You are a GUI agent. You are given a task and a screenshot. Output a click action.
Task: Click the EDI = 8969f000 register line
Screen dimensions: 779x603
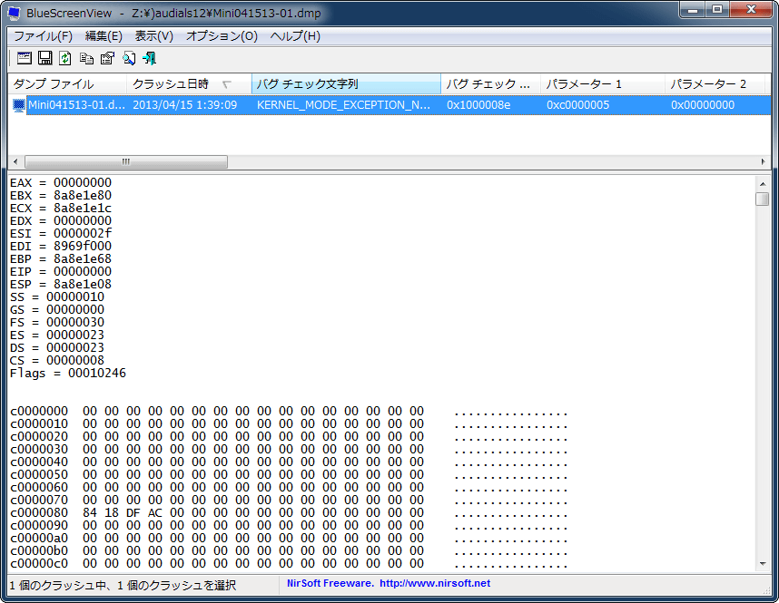pyautogui.click(x=61, y=246)
